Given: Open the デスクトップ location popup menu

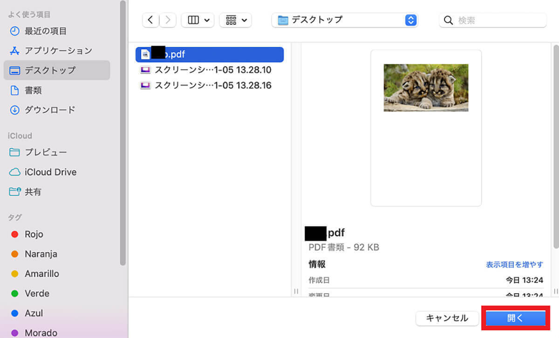Looking at the screenshot, I should coord(345,20).
